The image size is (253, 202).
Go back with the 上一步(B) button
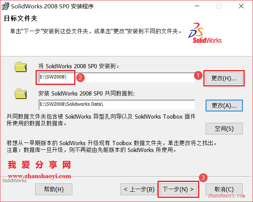click(139, 189)
